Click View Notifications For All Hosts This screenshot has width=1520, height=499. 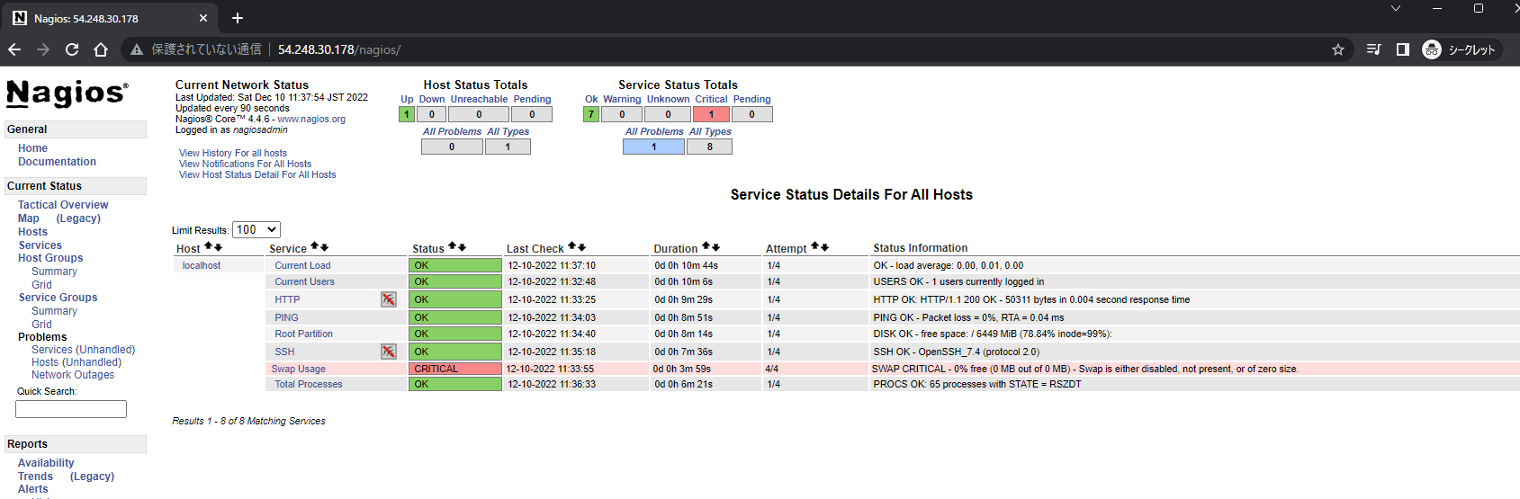(245, 165)
